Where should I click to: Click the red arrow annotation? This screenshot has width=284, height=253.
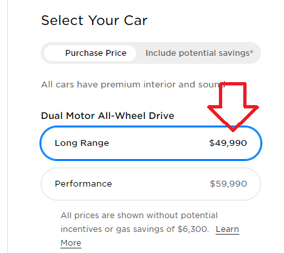[233, 106]
